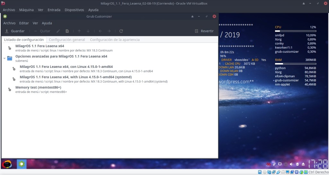The height and width of the screenshot is (175, 329).
Task: Click the move down arrow icon
Action: click(x=88, y=31)
